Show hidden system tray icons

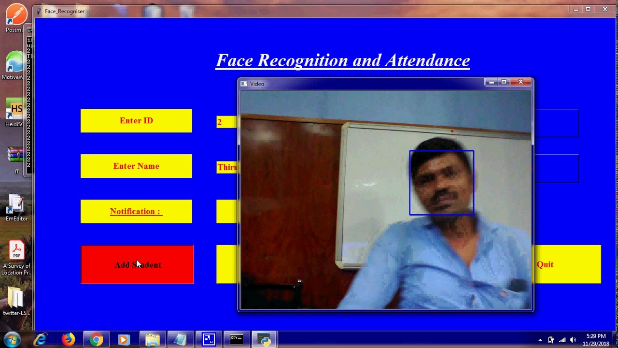(540, 340)
